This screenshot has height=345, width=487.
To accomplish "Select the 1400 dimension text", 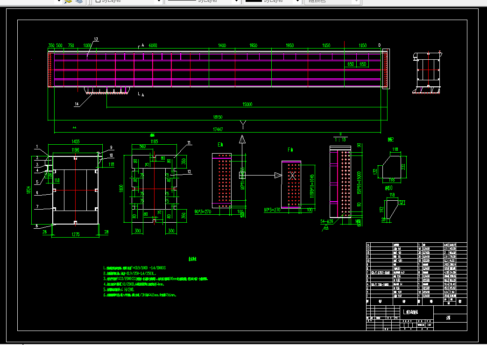I will click(x=222, y=45).
